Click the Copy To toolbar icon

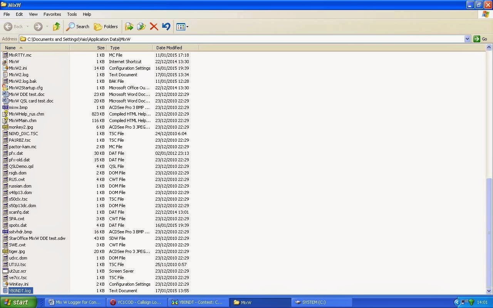coord(141,27)
